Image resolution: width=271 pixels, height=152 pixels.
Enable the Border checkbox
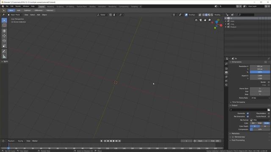(269, 82)
